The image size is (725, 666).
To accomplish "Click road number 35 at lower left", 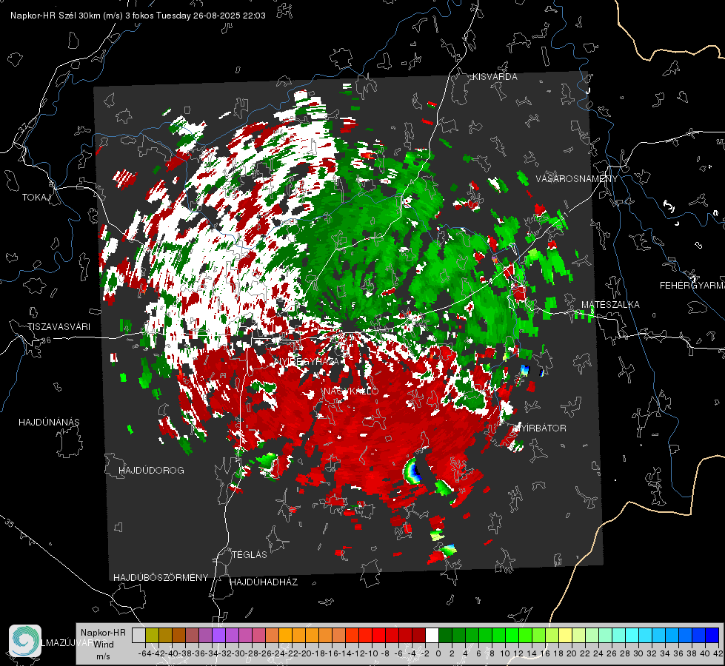I will [9, 523].
